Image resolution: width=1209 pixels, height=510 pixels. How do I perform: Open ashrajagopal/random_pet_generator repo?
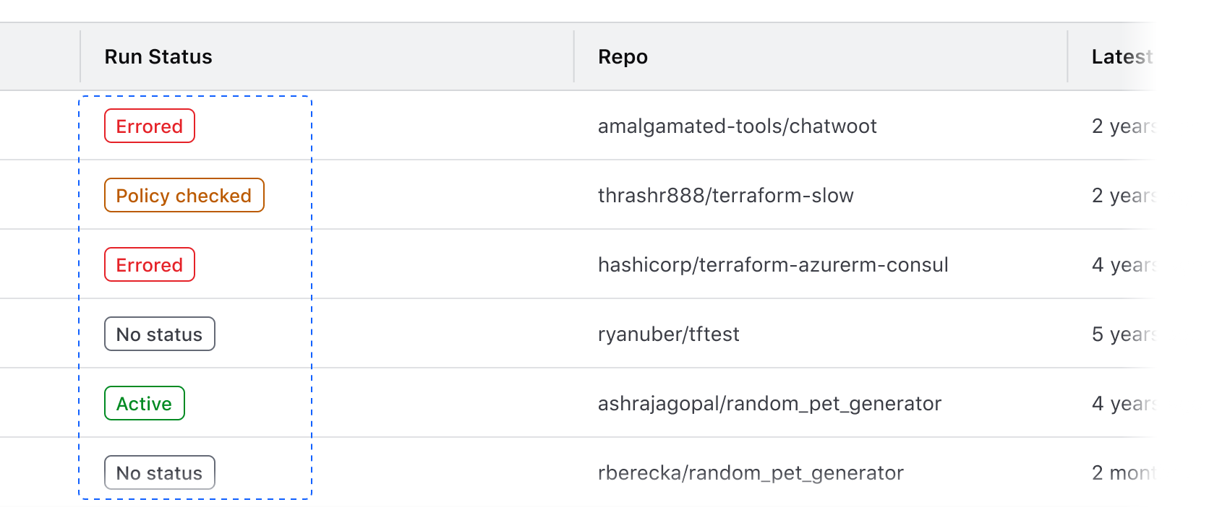pos(769,404)
